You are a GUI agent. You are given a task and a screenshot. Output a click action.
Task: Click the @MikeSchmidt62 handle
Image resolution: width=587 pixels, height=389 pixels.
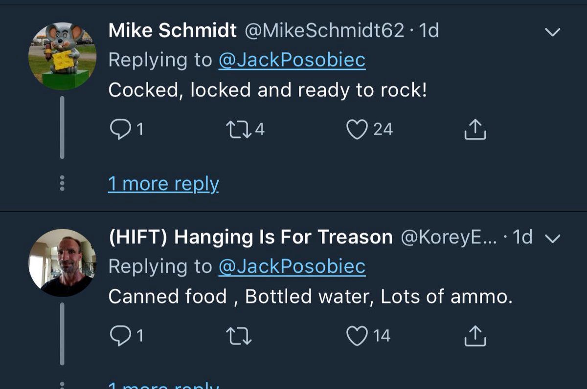[324, 31]
